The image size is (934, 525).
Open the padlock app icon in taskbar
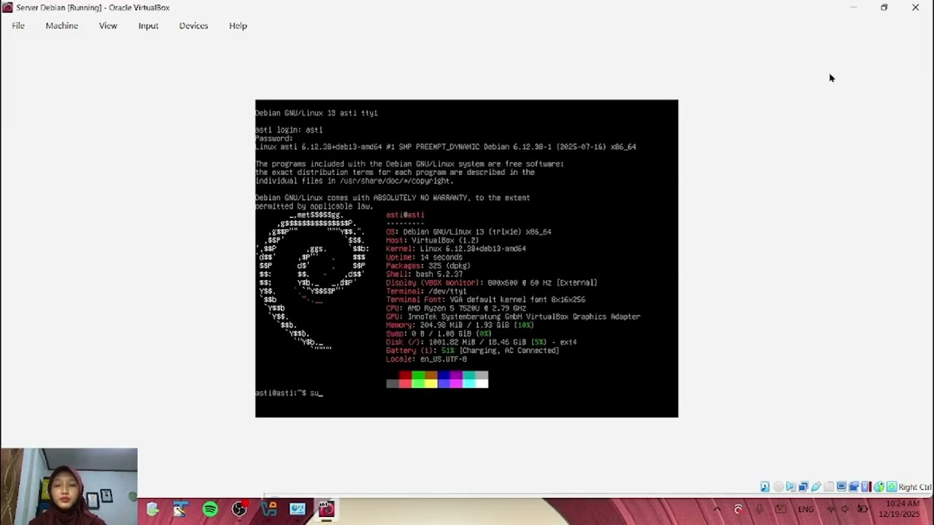click(269, 509)
